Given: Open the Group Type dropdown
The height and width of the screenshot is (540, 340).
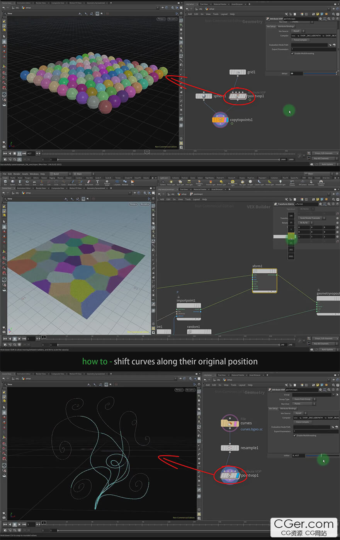Looking at the screenshot, I should 304,399.
